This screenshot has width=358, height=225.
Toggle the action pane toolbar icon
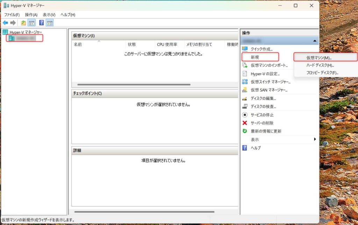click(50, 23)
